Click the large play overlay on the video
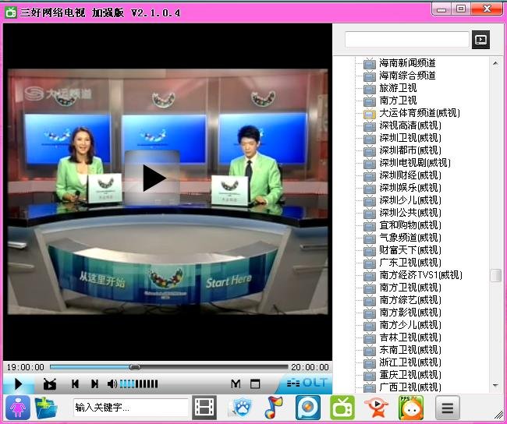The height and width of the screenshot is (424, 507). (154, 178)
